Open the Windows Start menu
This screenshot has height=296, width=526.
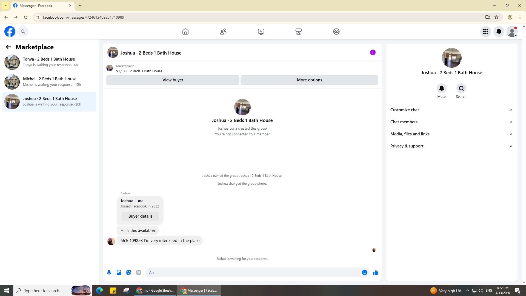click(x=7, y=291)
